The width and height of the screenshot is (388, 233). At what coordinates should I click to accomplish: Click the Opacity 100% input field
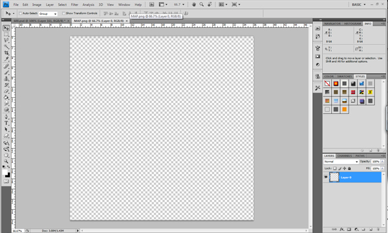pos(376,161)
